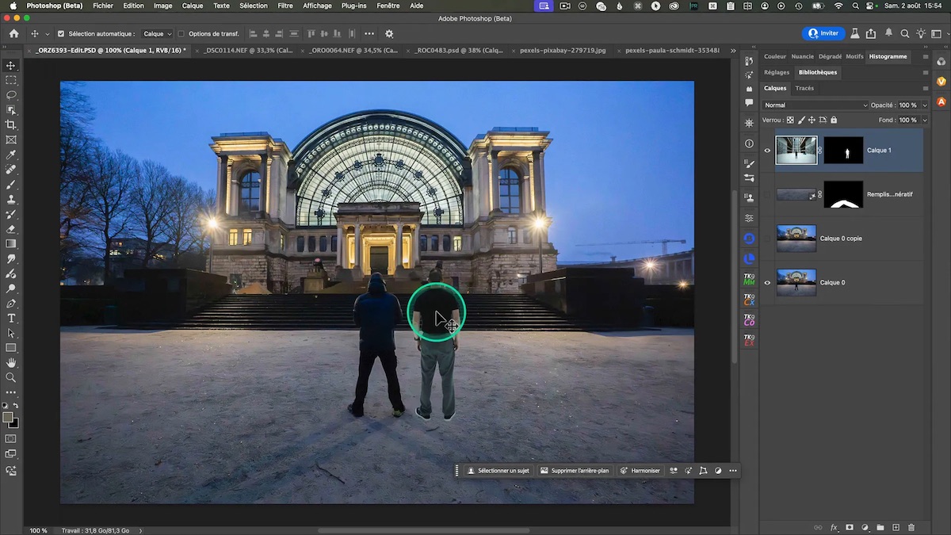Open the Calques panel menu
951x535 pixels.
pyautogui.click(x=925, y=88)
